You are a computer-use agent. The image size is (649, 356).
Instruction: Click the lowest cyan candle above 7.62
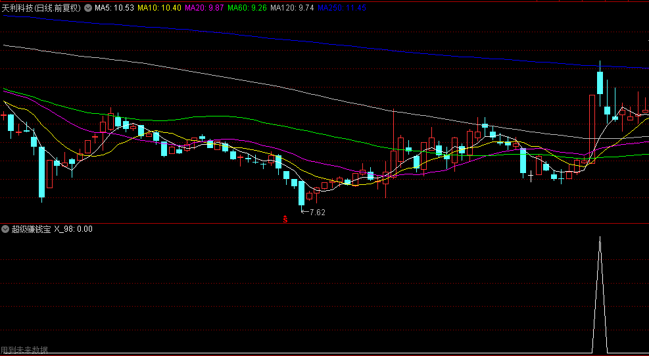[301, 193]
